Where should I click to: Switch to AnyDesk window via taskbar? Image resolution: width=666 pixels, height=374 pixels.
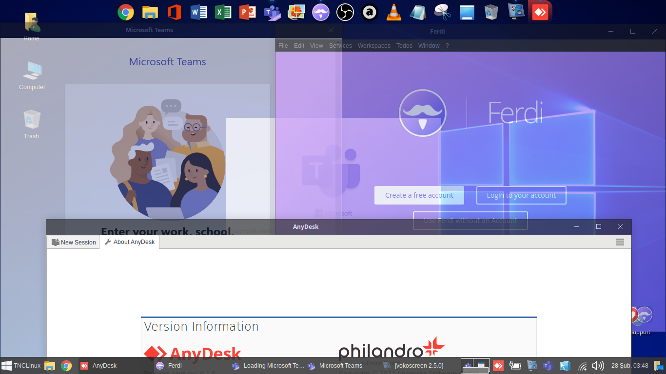click(115, 366)
